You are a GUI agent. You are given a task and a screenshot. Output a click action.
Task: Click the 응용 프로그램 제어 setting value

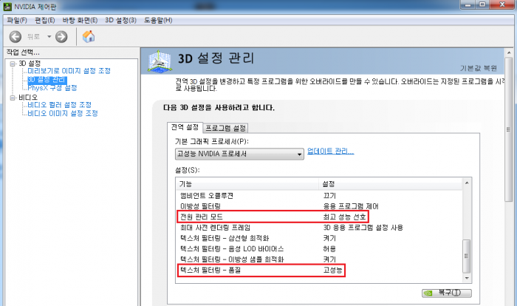coord(351,206)
